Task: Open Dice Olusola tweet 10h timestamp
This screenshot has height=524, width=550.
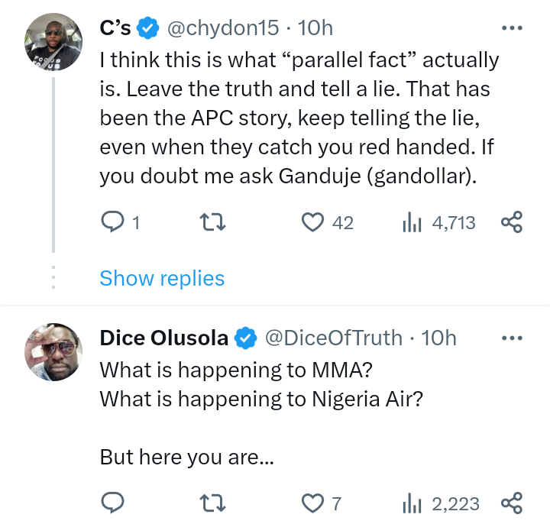Action: 438,337
